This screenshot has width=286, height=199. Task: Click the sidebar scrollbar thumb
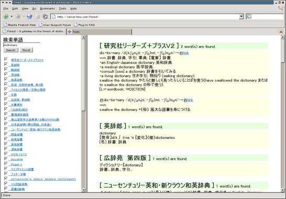[x=83, y=75]
